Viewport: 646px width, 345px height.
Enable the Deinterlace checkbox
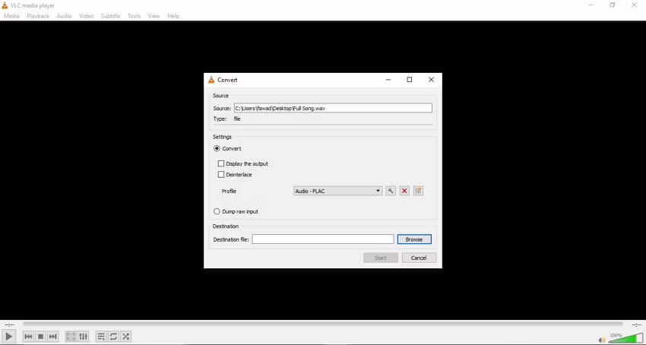coord(221,174)
